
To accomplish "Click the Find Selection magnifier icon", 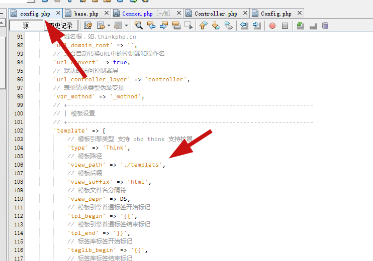I will 139,26.
